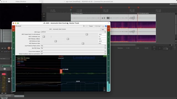Image resolution: width=177 pixels, height=99 pixels.
Task: Click the 2 in 2 out routing button
Action: pyautogui.click(x=98, y=26)
